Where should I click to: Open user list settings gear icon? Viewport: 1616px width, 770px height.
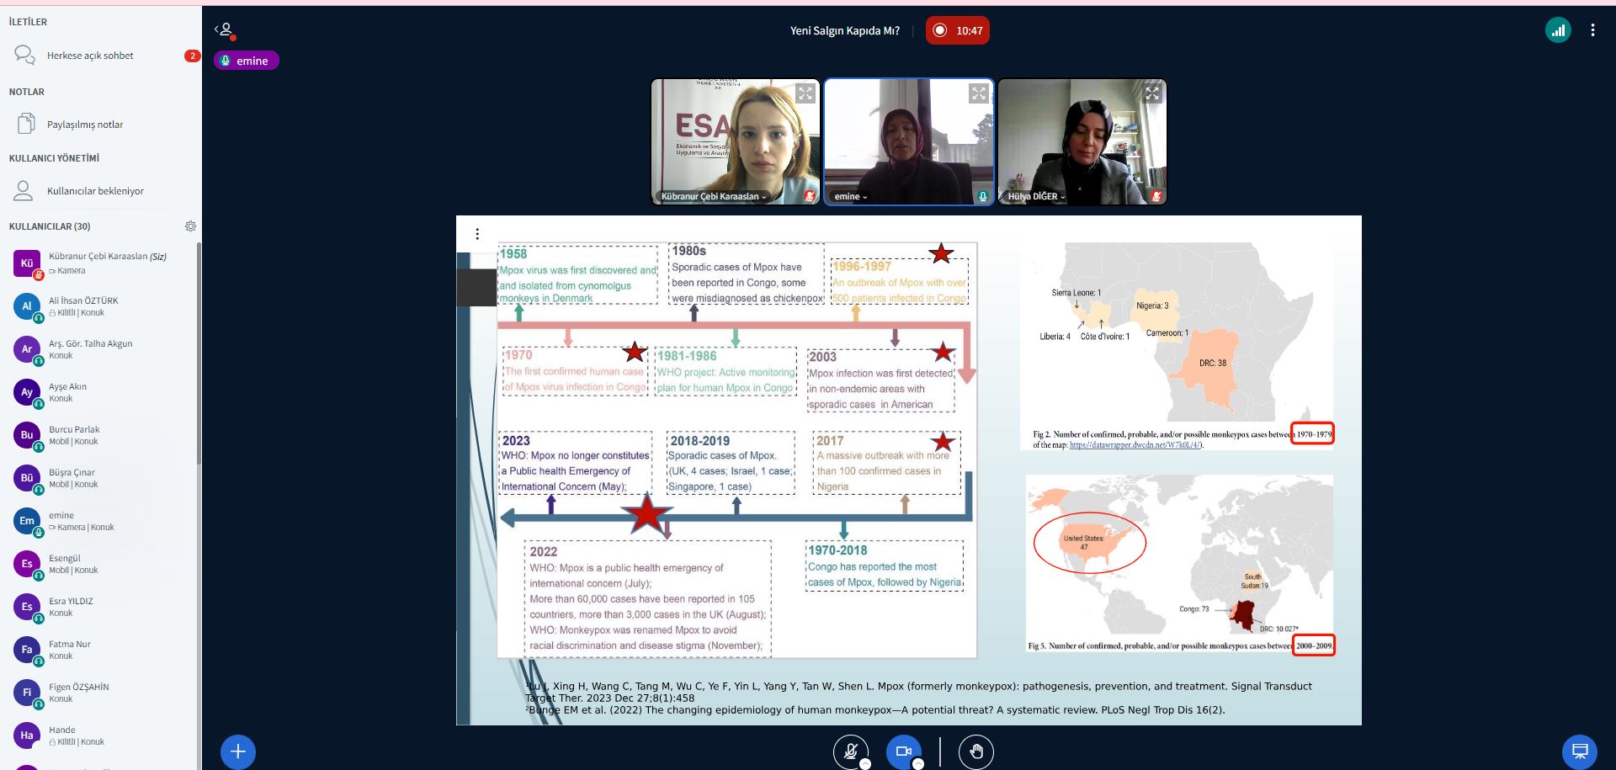click(190, 226)
